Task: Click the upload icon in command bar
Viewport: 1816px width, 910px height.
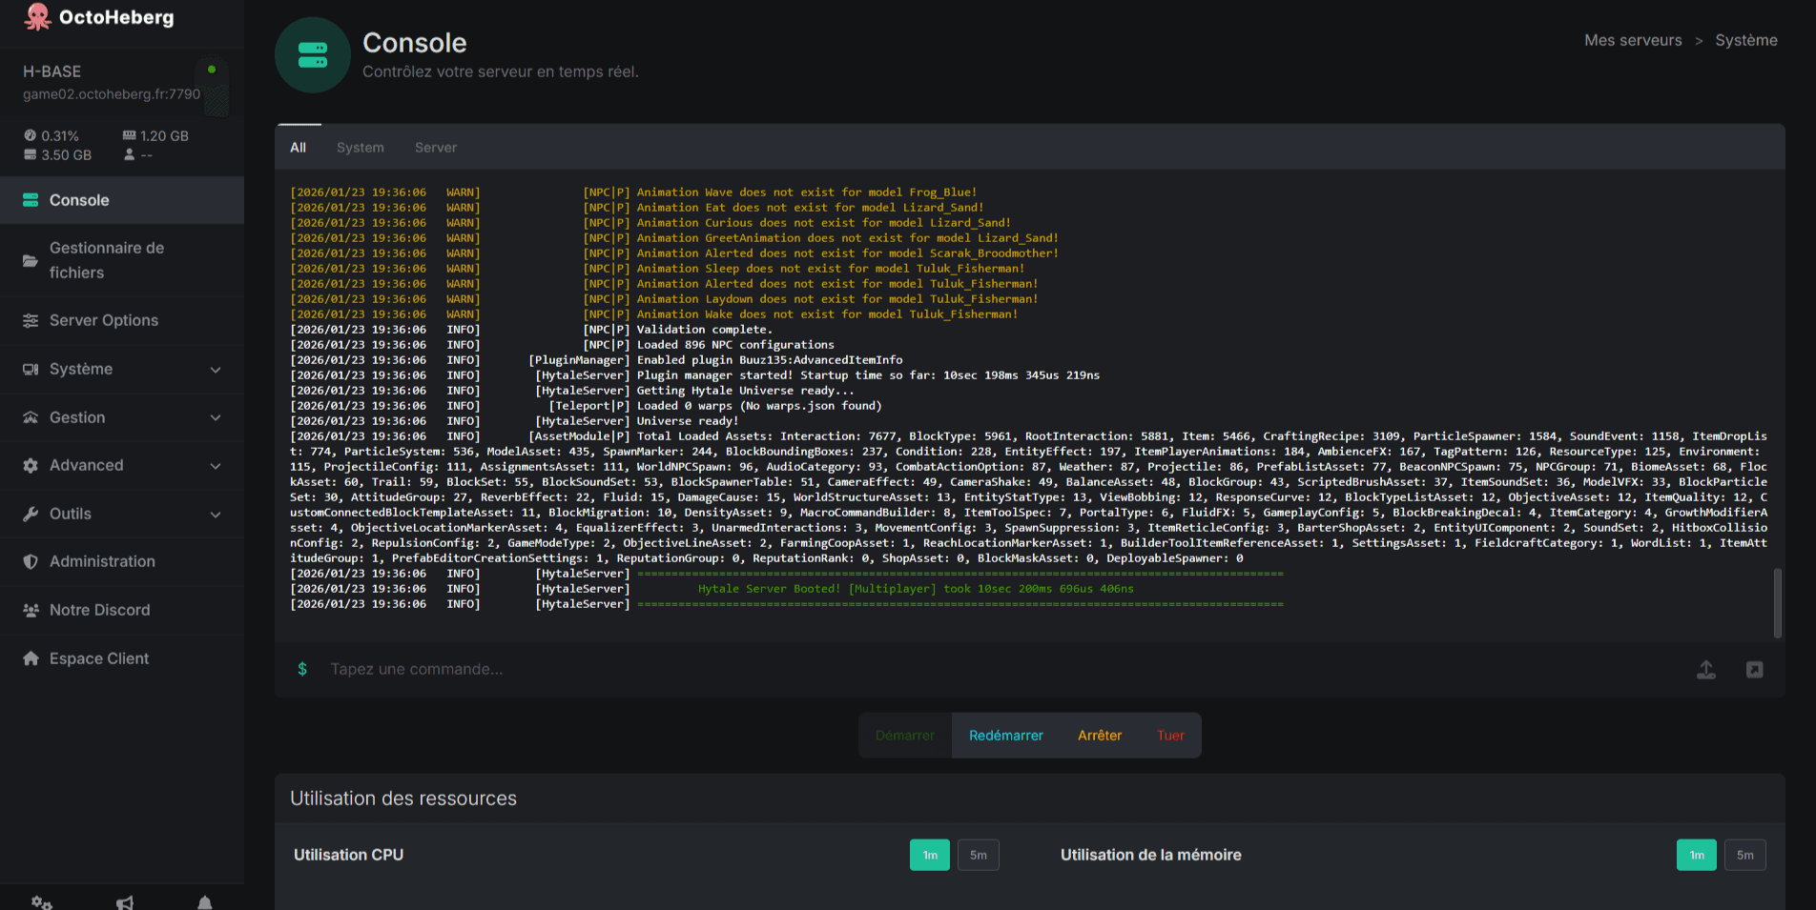Action: (1706, 670)
